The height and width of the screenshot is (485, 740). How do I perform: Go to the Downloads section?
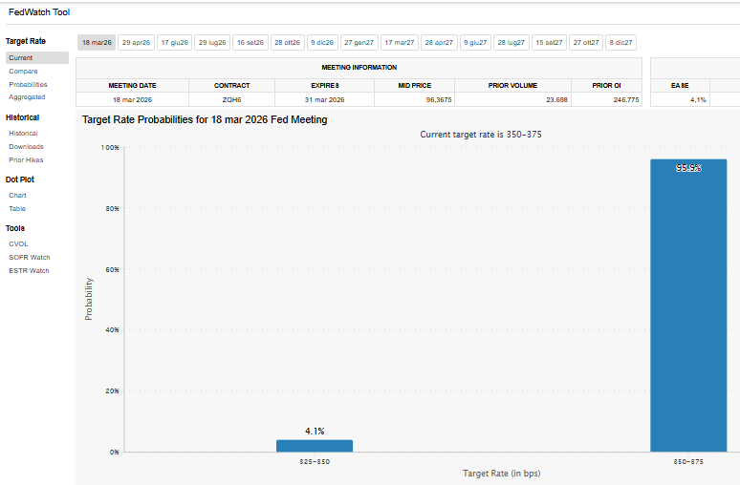[26, 146]
